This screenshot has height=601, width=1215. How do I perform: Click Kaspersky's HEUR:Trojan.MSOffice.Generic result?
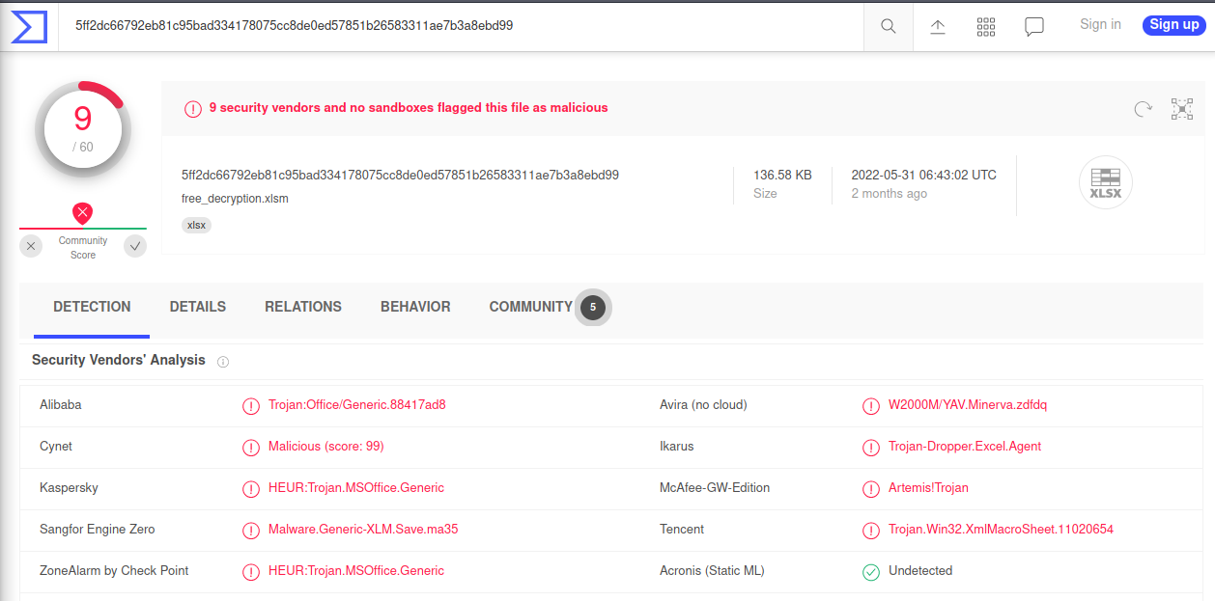click(356, 488)
